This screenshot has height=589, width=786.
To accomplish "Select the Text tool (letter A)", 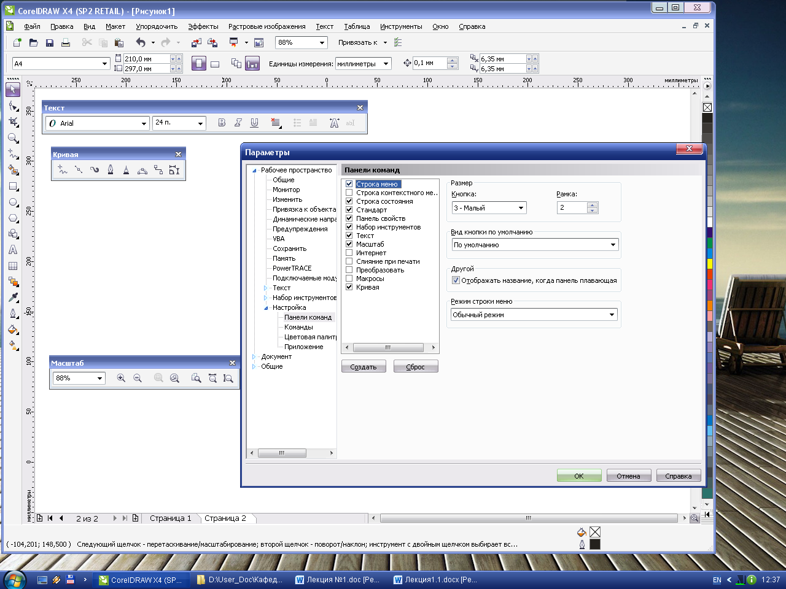I will tap(13, 250).
